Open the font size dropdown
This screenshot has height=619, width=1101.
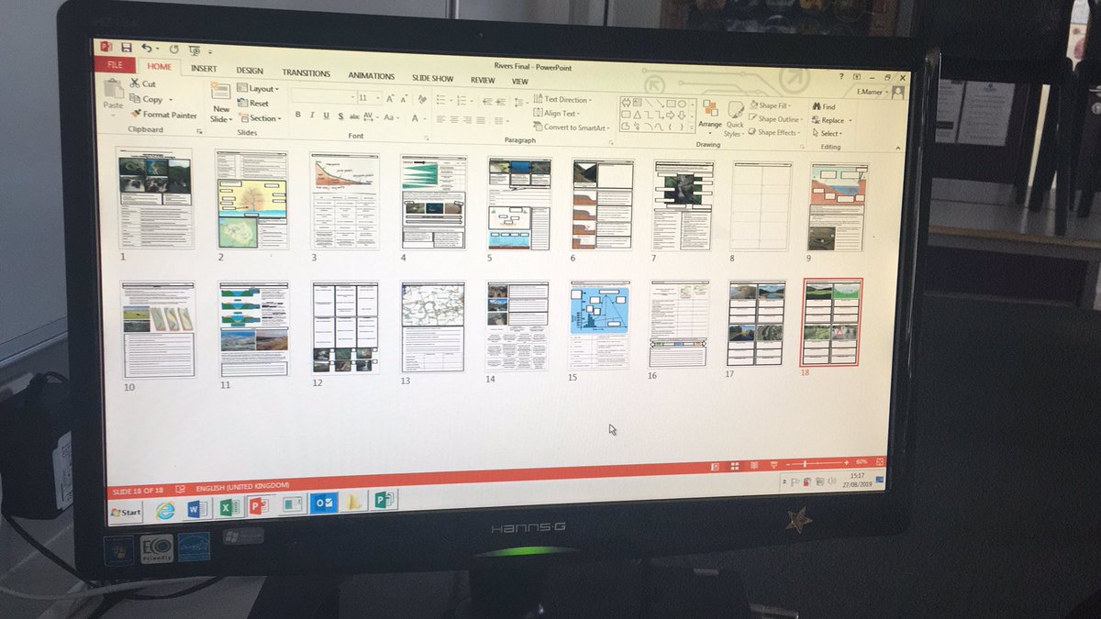[x=377, y=98]
